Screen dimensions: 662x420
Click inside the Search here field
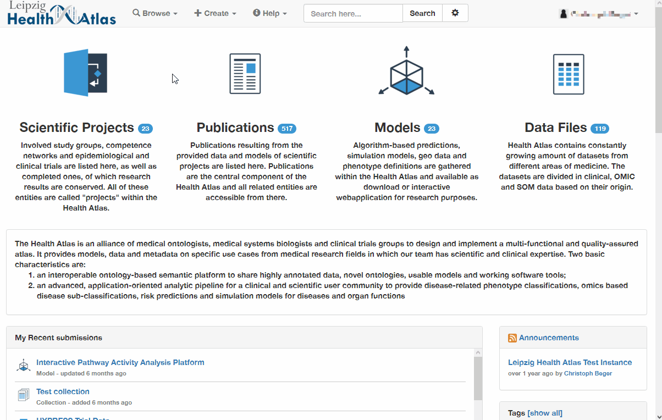point(353,13)
